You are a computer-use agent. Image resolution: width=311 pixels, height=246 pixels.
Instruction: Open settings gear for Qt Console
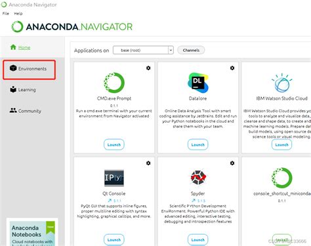[x=148, y=163]
